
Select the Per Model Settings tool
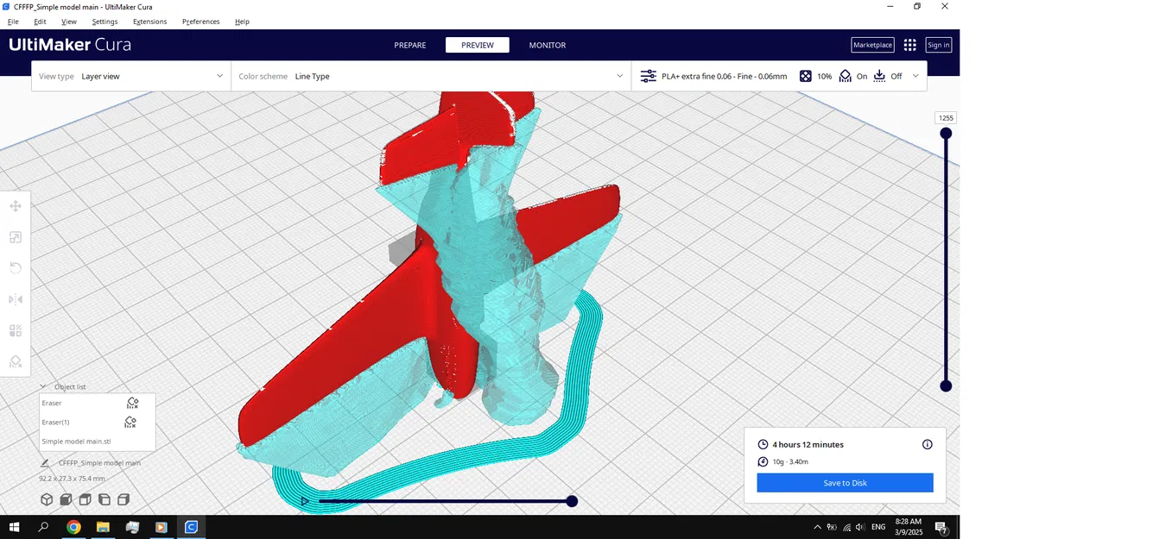coord(16,330)
